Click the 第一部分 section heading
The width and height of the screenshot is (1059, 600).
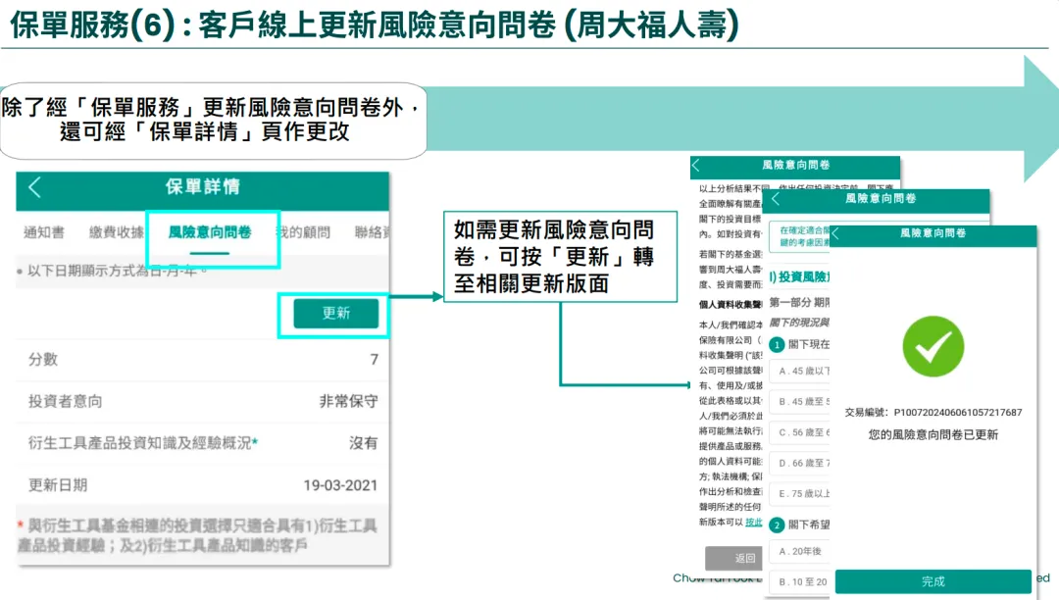point(800,302)
